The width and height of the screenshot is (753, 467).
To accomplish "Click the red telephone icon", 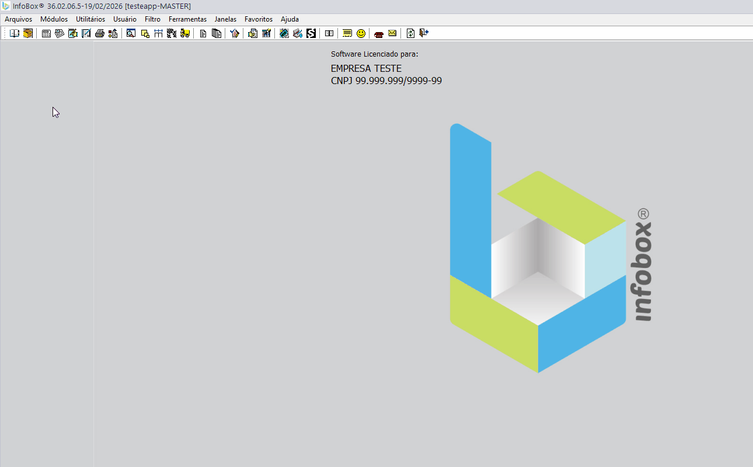I will (x=379, y=33).
